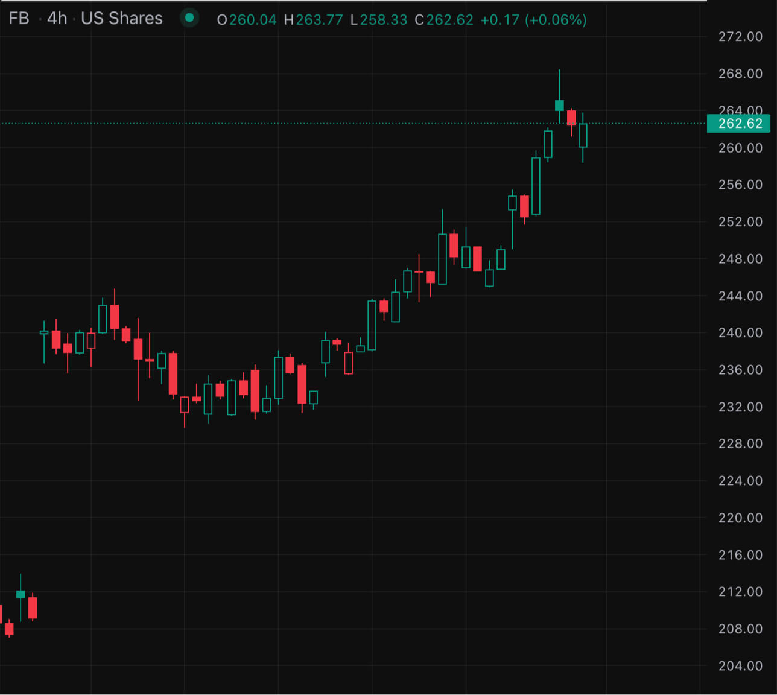The width and height of the screenshot is (777, 695).
Task: Click the 204.00 price axis label
Action: tap(740, 666)
